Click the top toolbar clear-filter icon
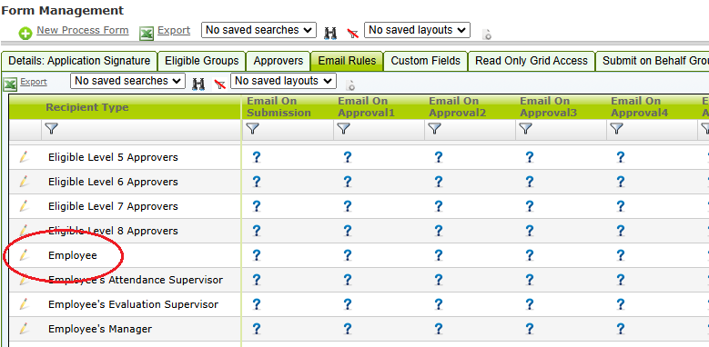Viewport: 709px width, 347px height. (353, 33)
